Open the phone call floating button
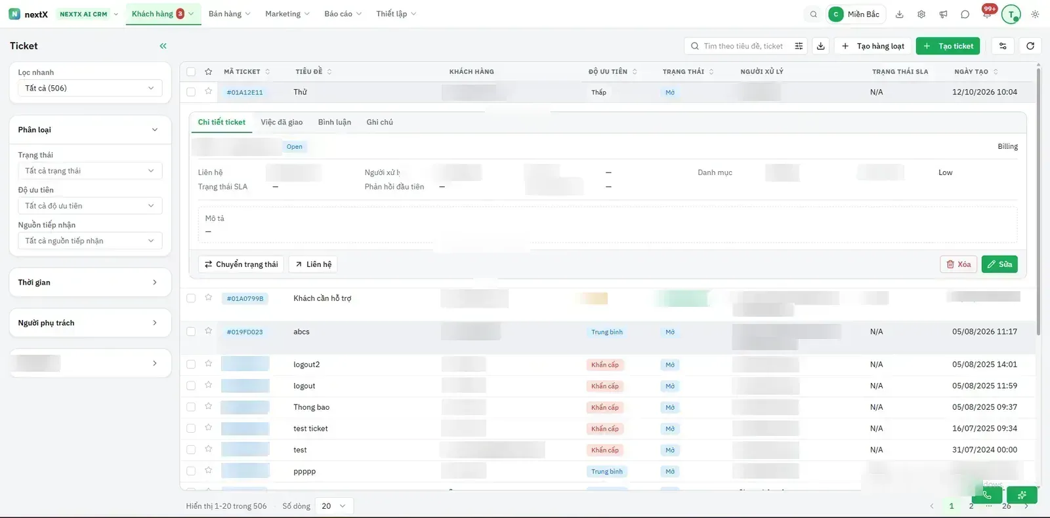This screenshot has width=1050, height=518. tap(987, 495)
